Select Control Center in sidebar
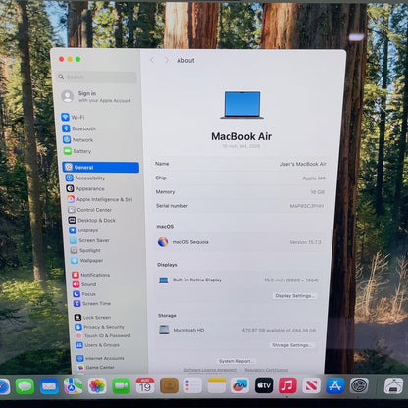This screenshot has width=408, height=408. click(x=90, y=210)
